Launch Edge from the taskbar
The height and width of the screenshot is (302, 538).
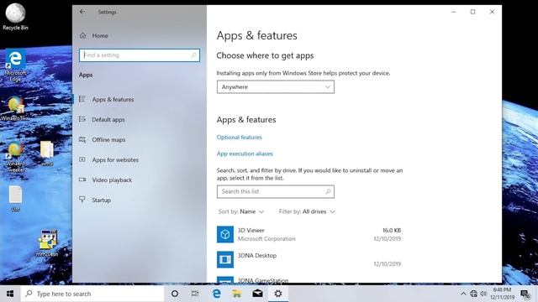216,294
